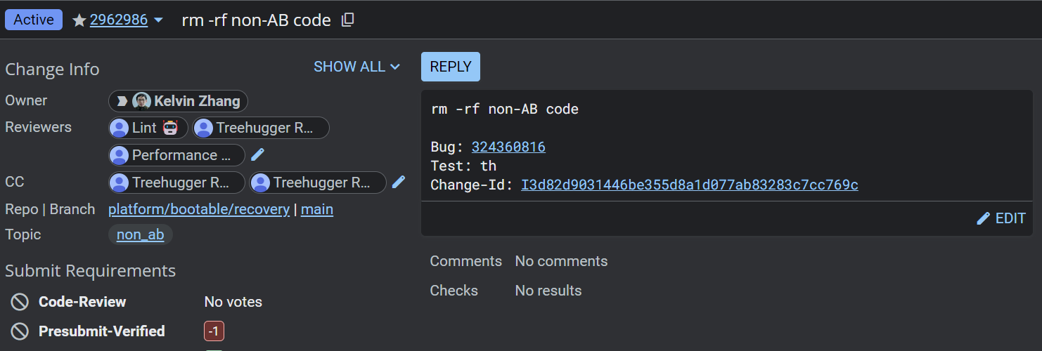1042x351 pixels.
Task: Edit the commit message with EDIT
Action: 1001,218
